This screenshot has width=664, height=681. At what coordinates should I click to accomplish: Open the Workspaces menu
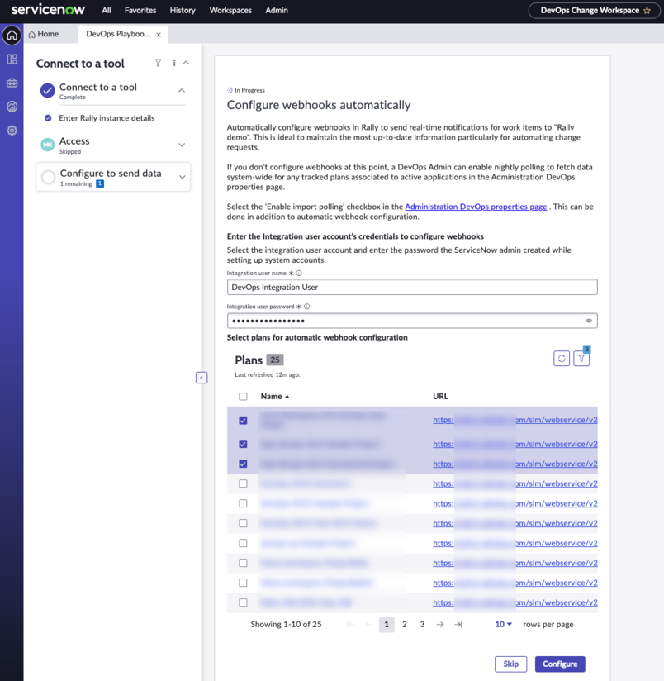point(230,11)
